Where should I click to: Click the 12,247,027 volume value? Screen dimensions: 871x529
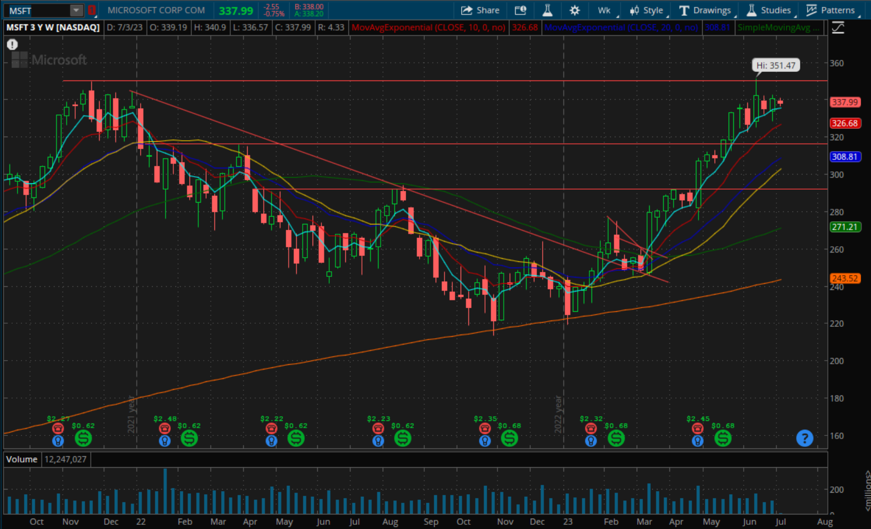65,459
